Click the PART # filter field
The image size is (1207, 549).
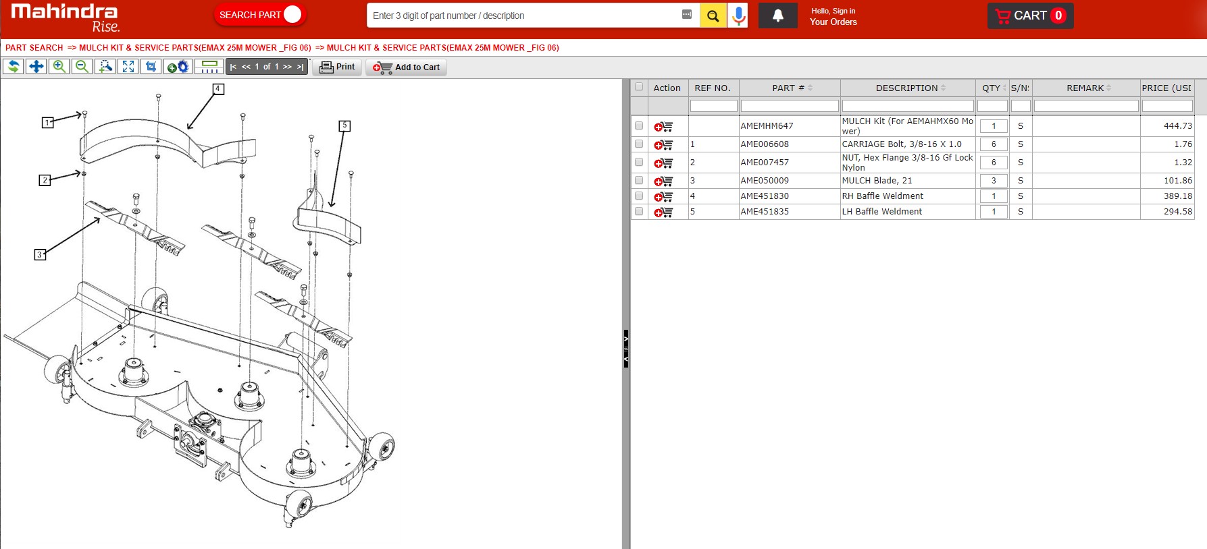pos(790,106)
